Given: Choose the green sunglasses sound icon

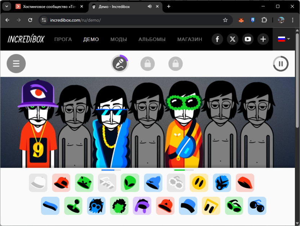Looking at the screenshot, I should tap(234, 206).
